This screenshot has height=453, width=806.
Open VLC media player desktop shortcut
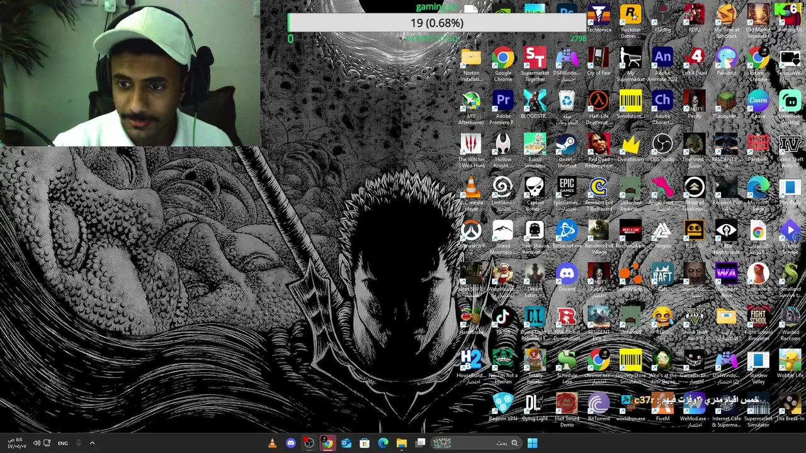[471, 194]
